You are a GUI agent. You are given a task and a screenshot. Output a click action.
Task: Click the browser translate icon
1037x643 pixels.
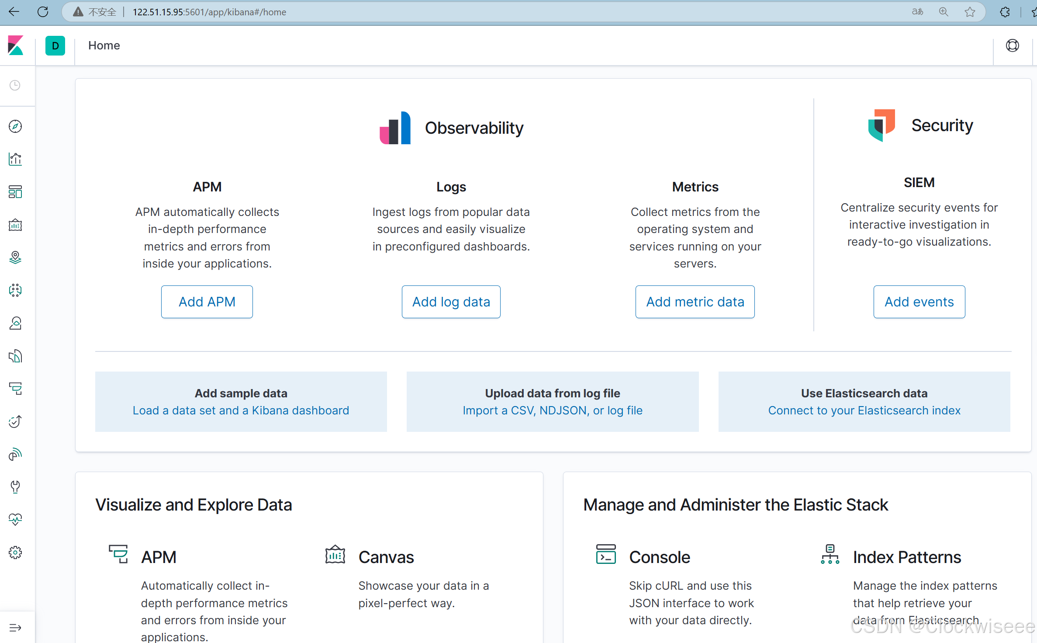coord(917,12)
